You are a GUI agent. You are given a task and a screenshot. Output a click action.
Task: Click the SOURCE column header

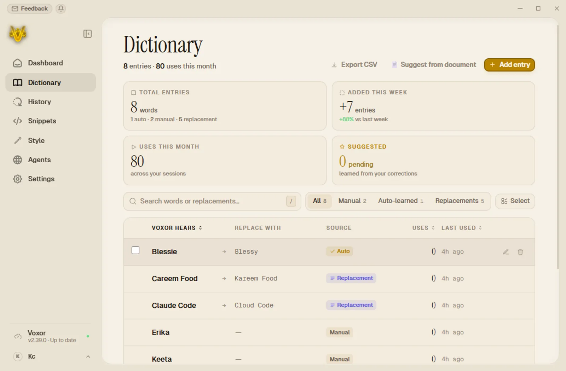point(339,228)
